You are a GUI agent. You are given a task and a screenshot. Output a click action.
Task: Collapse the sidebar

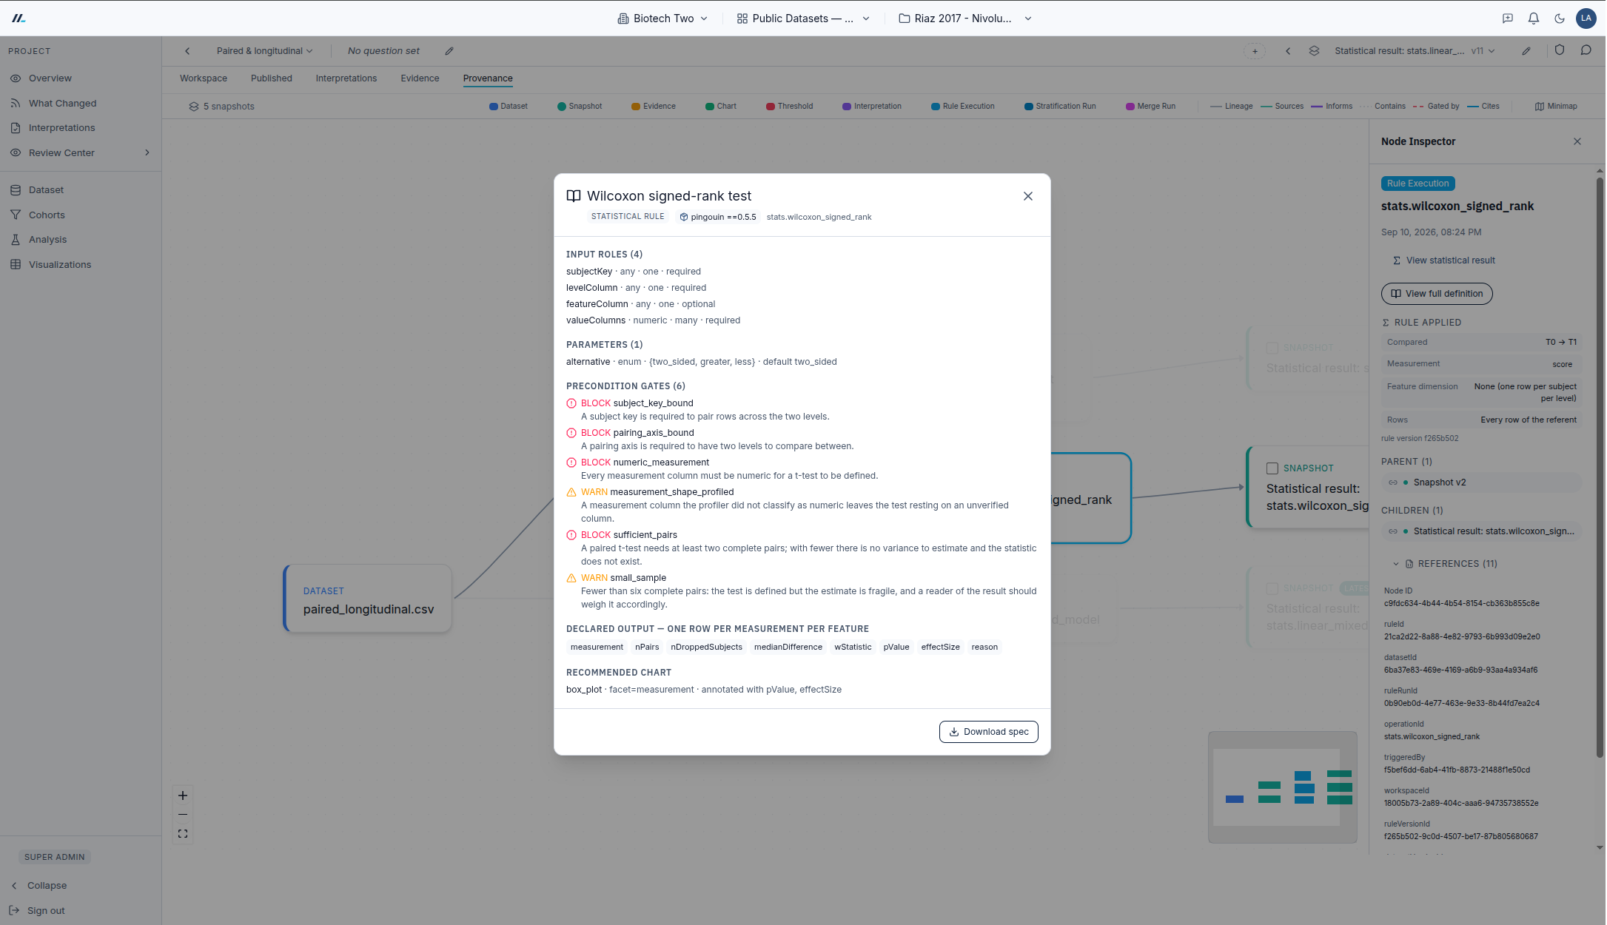point(47,886)
